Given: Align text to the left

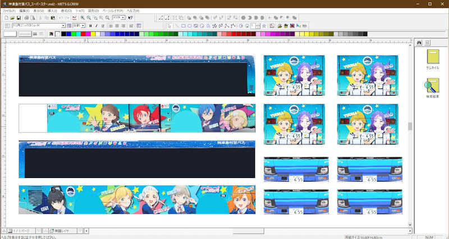Looking at the screenshot, I should pos(111,26).
